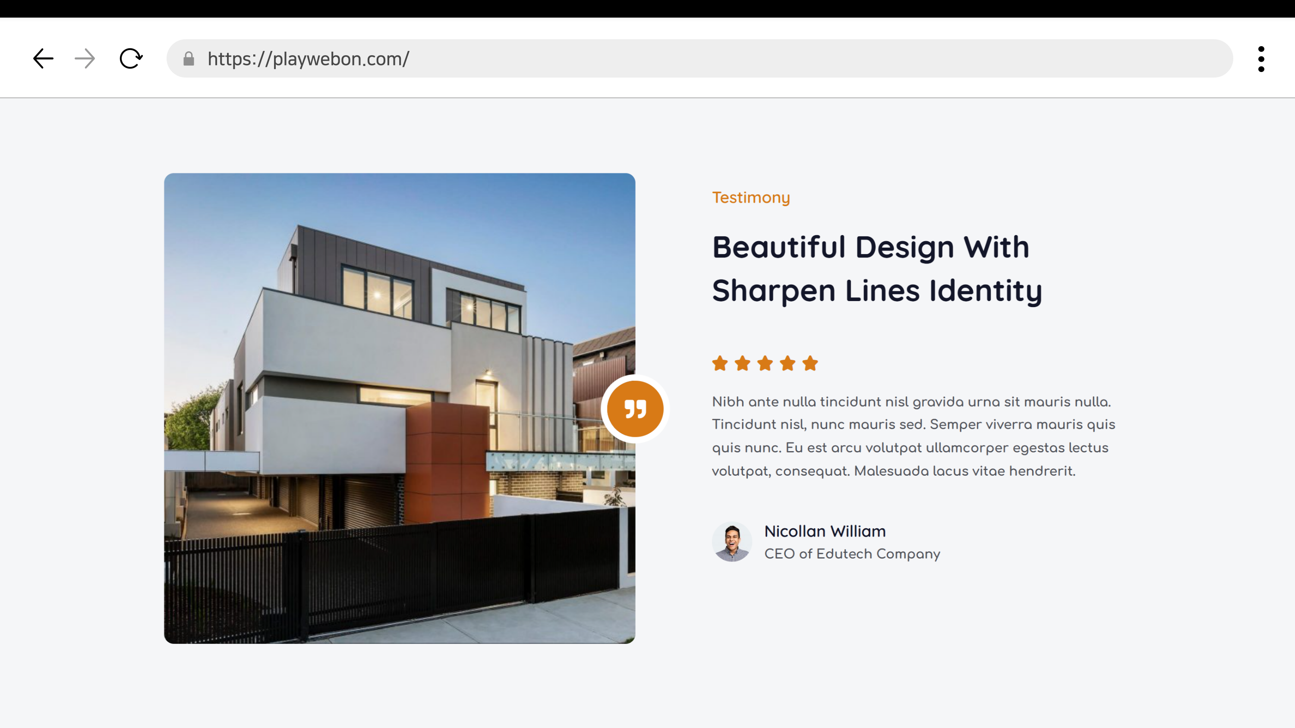The image size is (1295, 728).
Task: Reload the page with refresh icon
Action: coord(131,59)
